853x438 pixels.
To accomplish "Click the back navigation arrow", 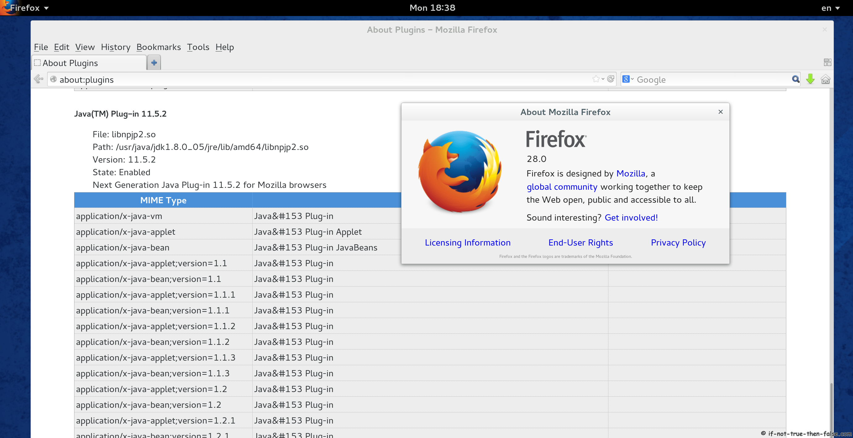I will point(38,79).
